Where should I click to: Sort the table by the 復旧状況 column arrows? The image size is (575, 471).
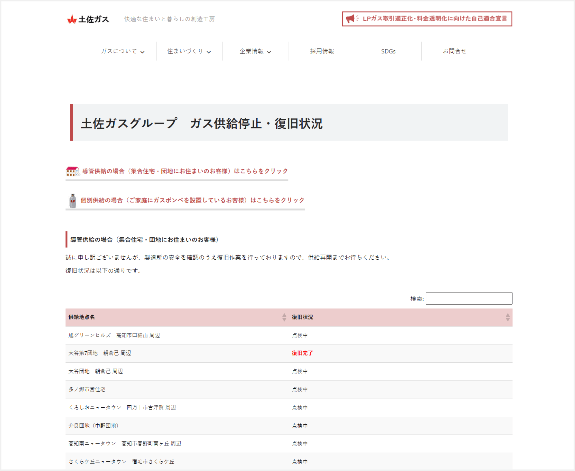(507, 317)
